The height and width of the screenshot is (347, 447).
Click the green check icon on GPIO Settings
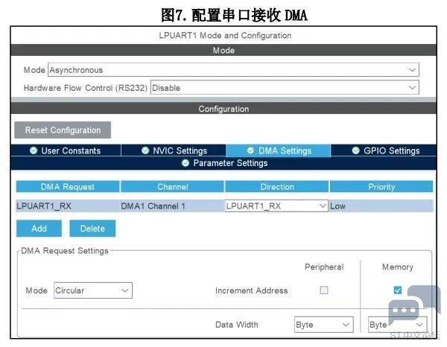[356, 150]
